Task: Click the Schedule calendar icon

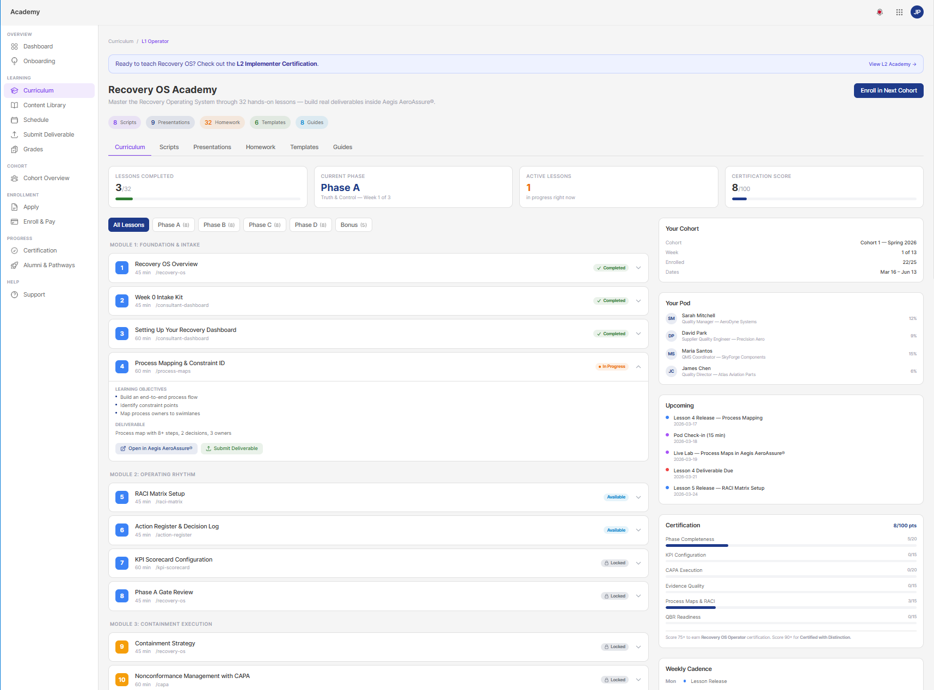Action: click(x=15, y=120)
